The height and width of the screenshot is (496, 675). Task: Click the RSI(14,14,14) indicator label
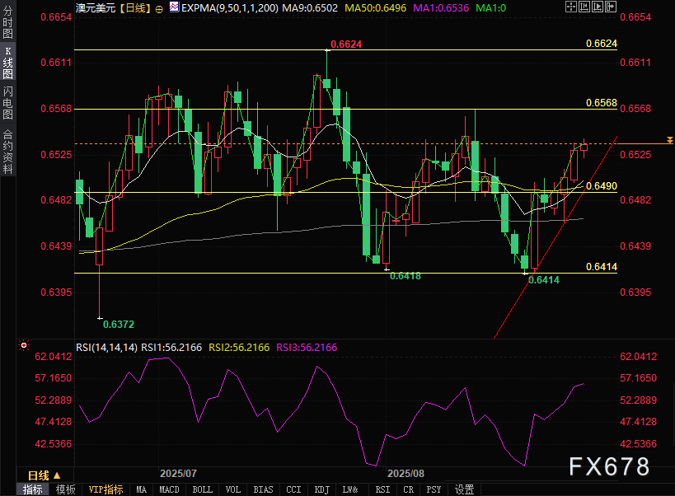[106, 347]
